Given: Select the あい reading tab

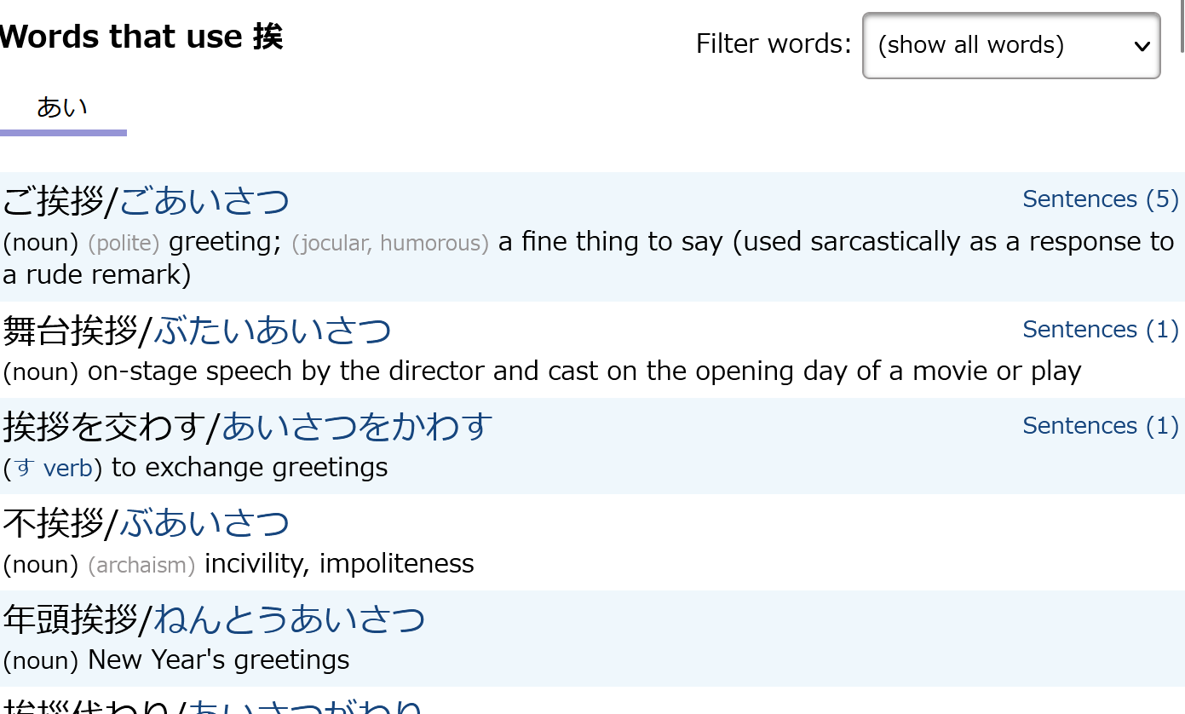Looking at the screenshot, I should [62, 108].
